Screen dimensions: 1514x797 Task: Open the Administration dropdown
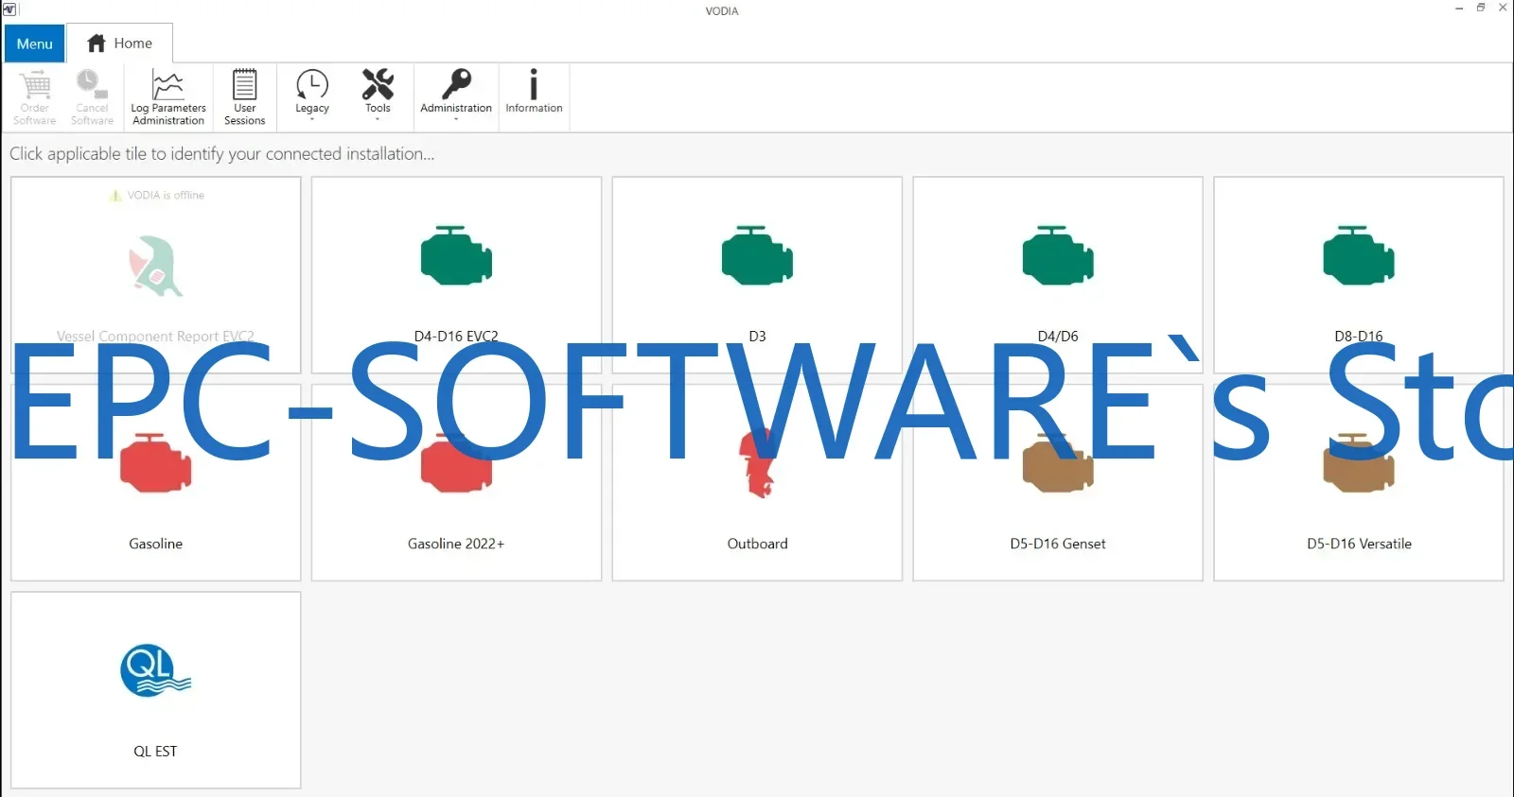pyautogui.click(x=456, y=95)
